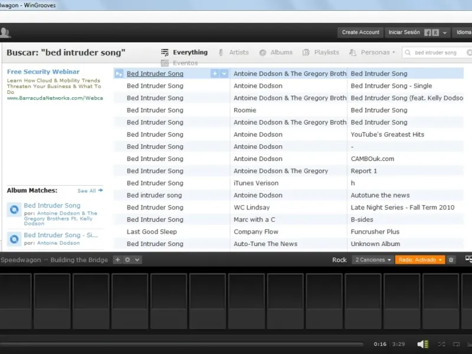
Task: Click the queue layout icon at far right
Action: tap(468, 259)
